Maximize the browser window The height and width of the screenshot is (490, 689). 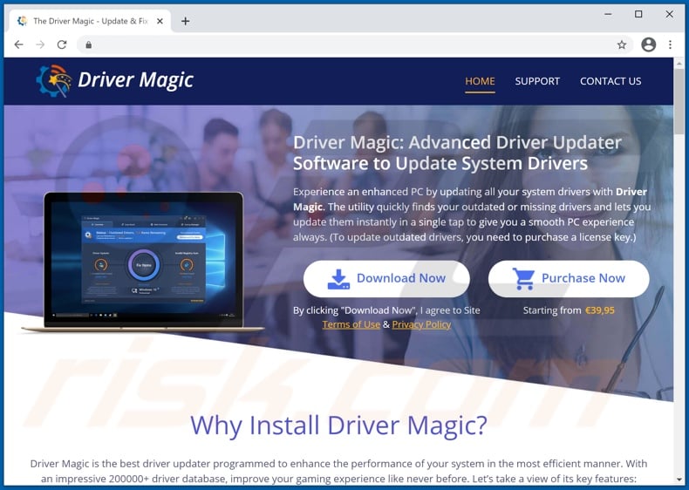(x=638, y=14)
